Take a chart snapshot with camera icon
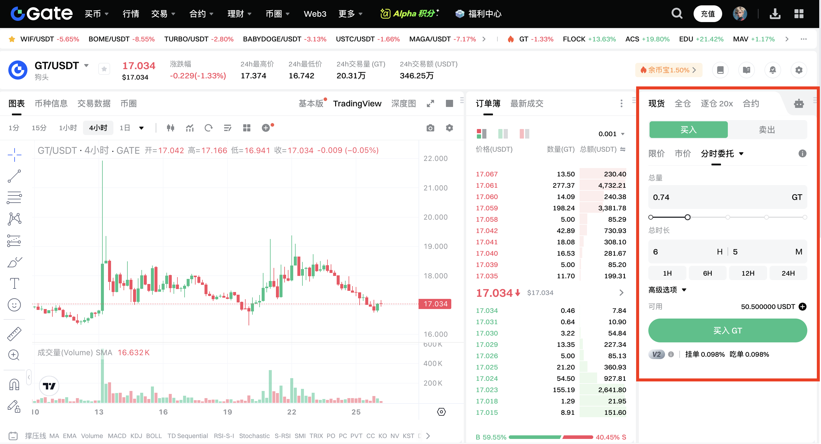 430,128
